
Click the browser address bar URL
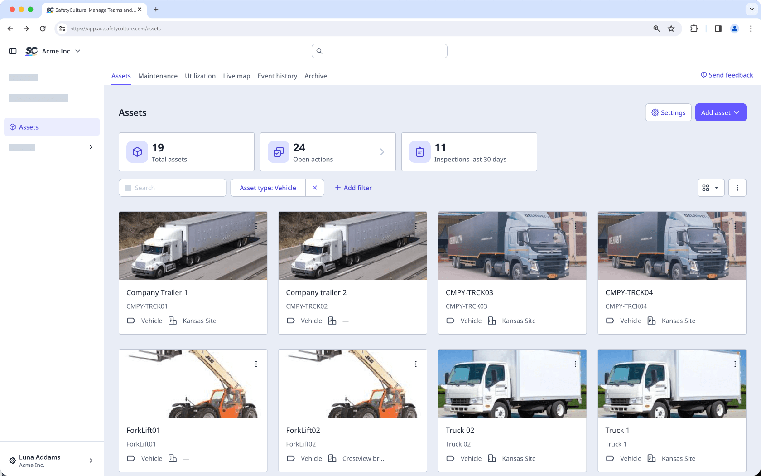click(x=116, y=29)
